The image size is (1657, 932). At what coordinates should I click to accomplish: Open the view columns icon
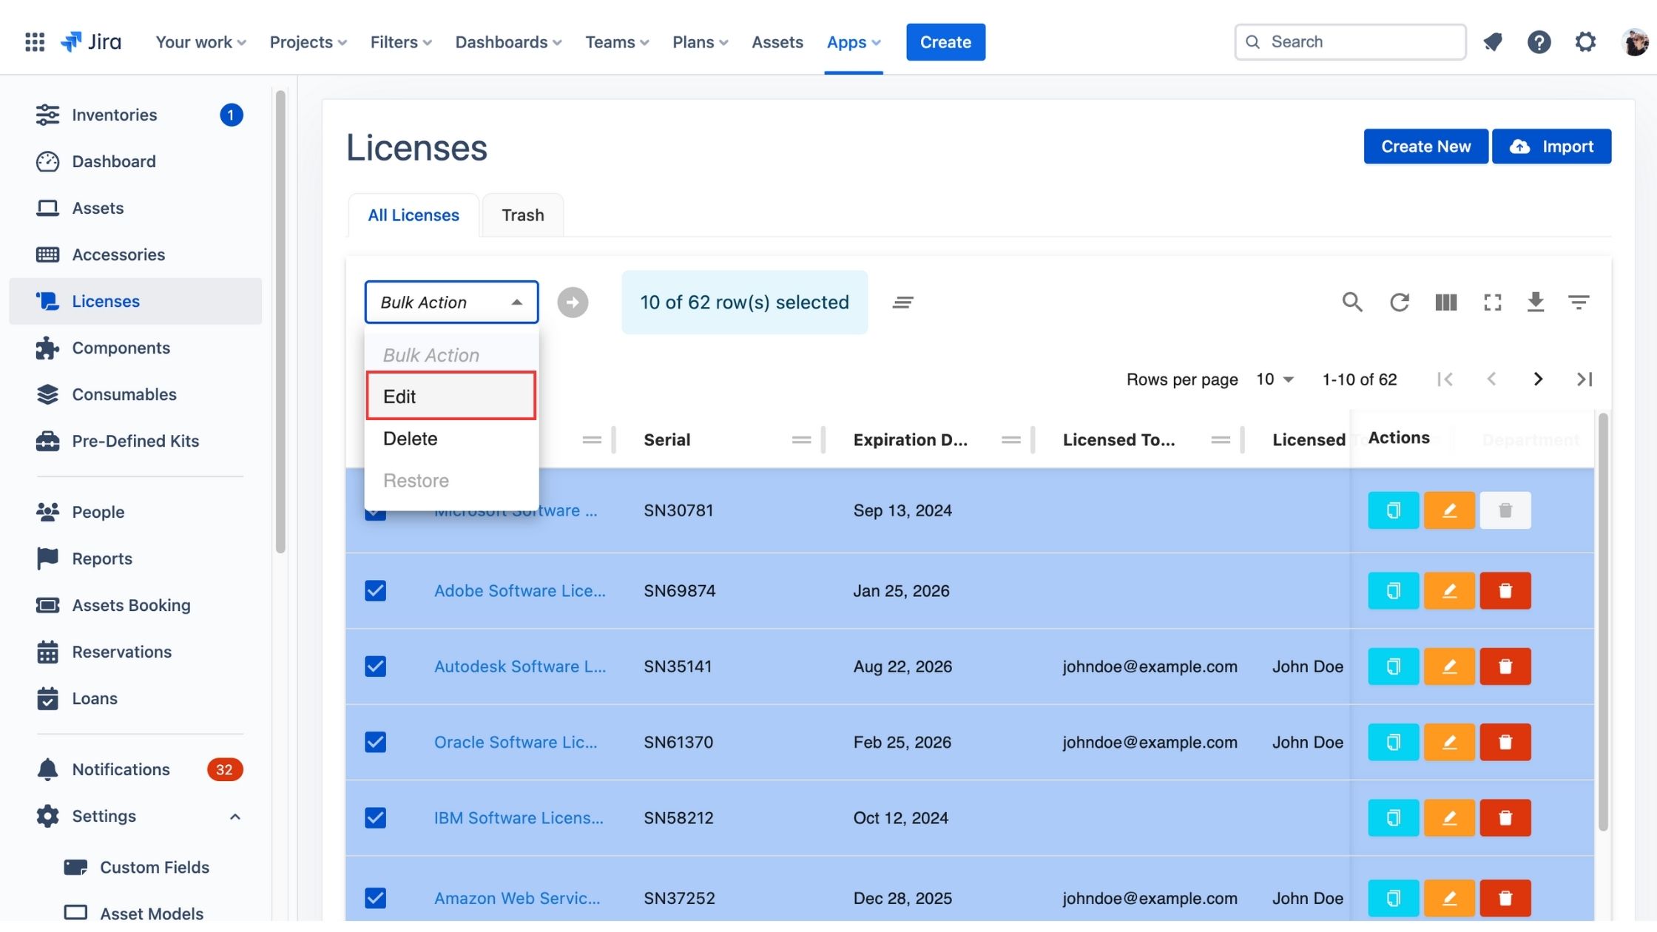pyautogui.click(x=1445, y=302)
